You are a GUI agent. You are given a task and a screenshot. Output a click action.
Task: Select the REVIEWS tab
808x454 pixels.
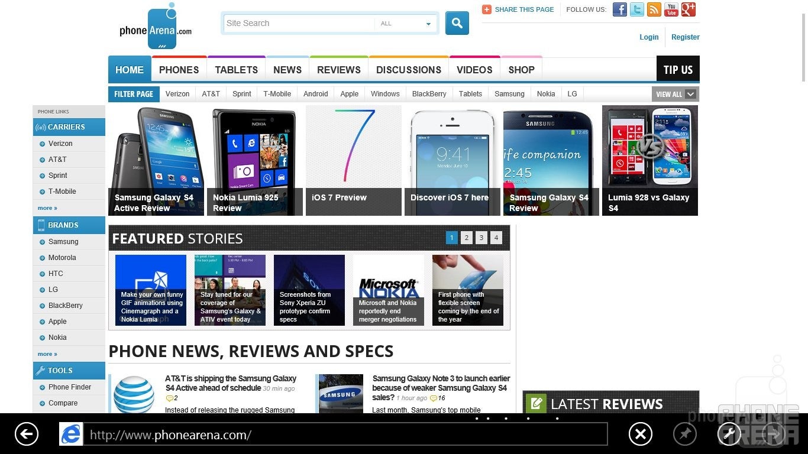pyautogui.click(x=339, y=70)
